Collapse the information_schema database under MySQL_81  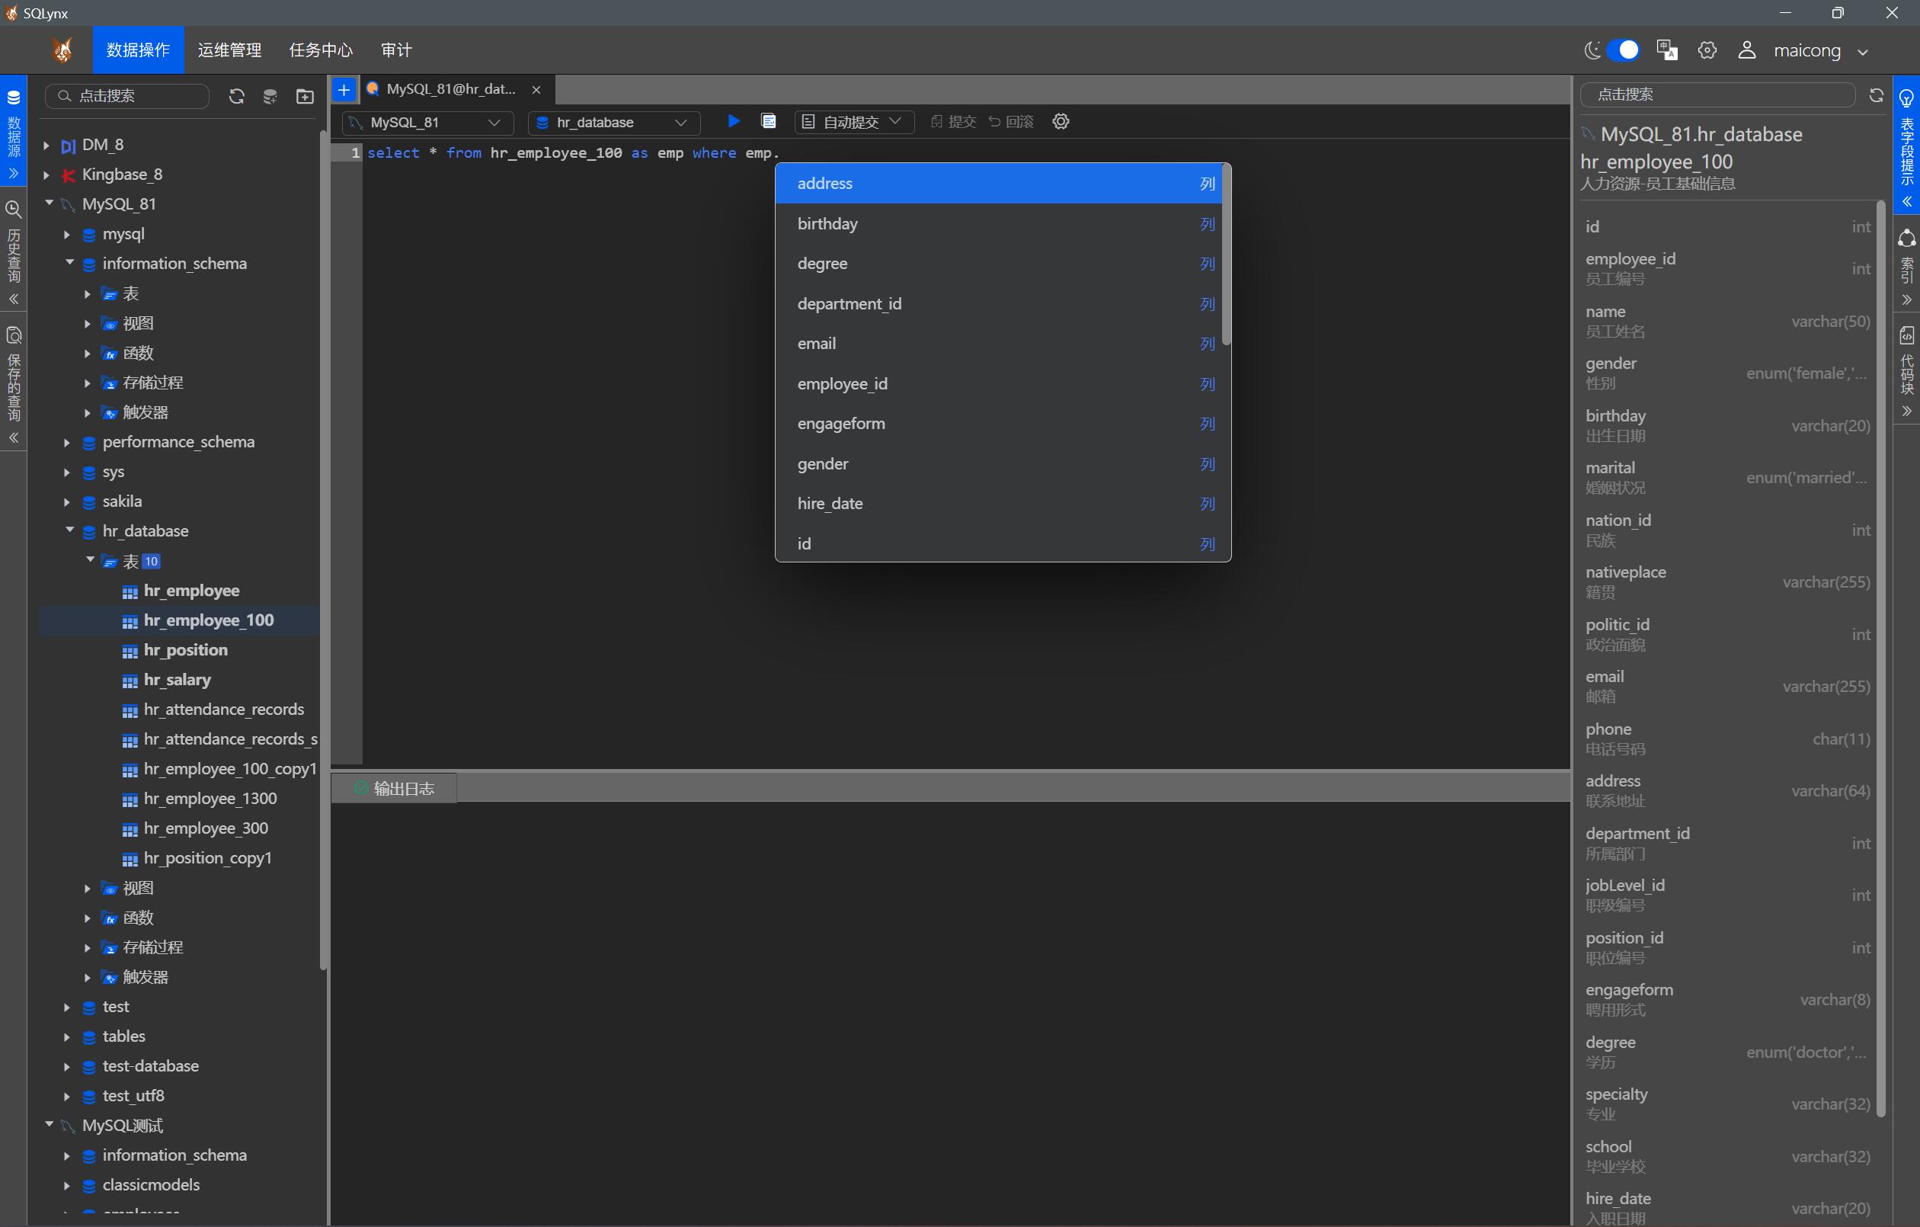pyautogui.click(x=69, y=262)
